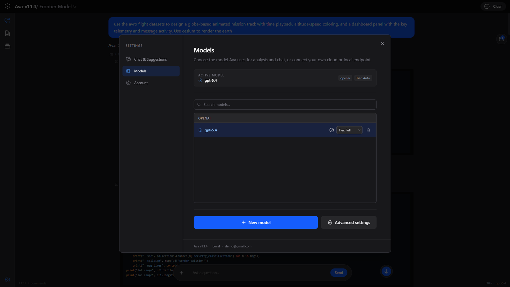Click the active model name gpt-5.4 in the card
510x287 pixels.
211,80
